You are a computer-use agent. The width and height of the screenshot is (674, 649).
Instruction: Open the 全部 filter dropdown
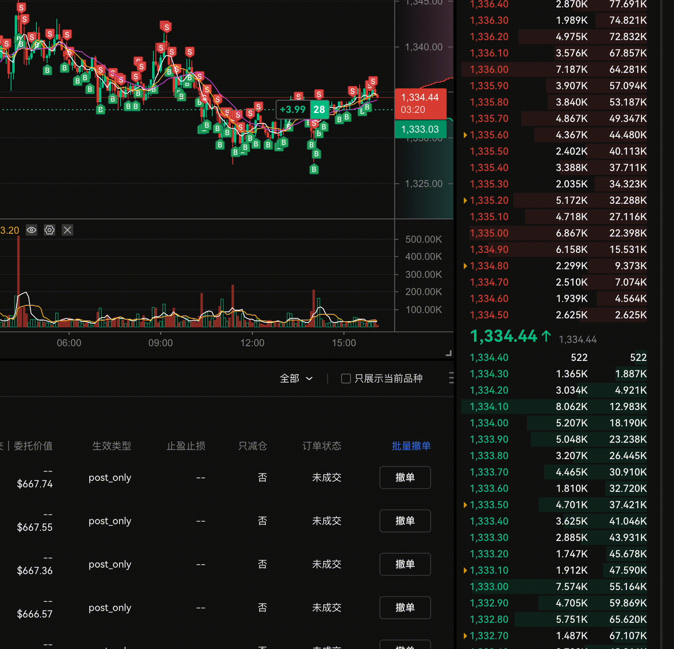click(x=296, y=379)
